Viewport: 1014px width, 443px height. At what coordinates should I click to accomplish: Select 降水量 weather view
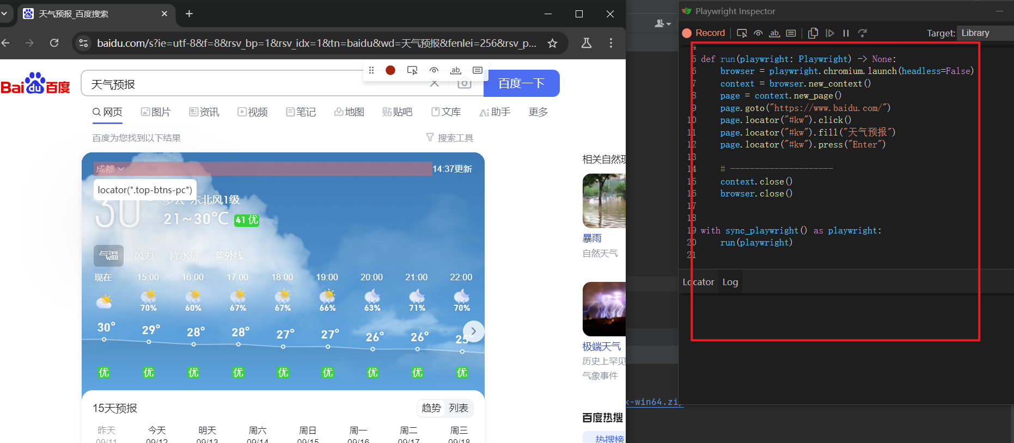coord(185,255)
